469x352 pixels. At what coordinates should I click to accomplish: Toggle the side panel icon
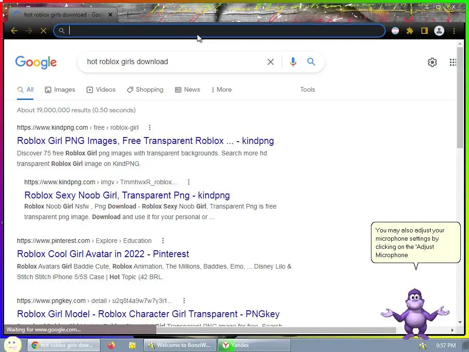(425, 31)
